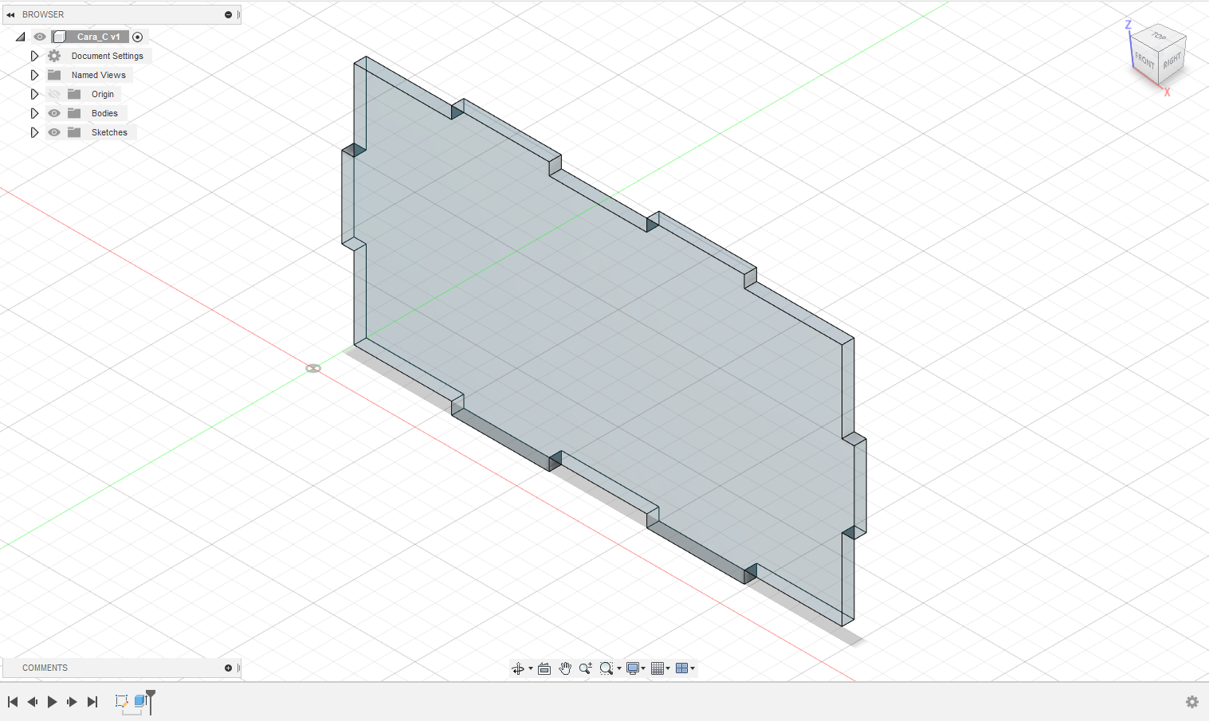Jump timeline to the end
Screen dimensions: 1209x721
[x=92, y=702]
